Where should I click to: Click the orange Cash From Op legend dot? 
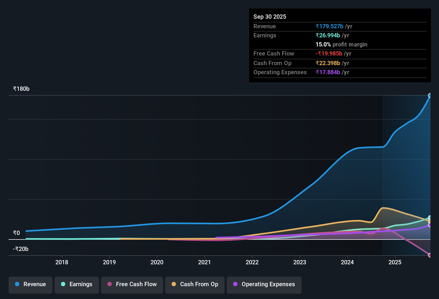[174, 284]
